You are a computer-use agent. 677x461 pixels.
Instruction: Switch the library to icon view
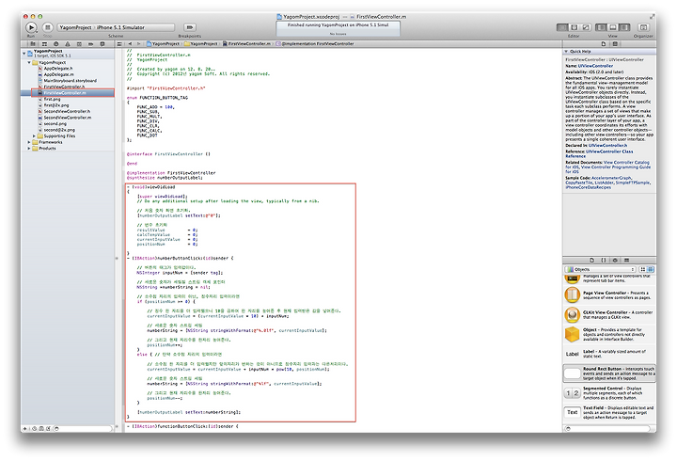[642, 269]
